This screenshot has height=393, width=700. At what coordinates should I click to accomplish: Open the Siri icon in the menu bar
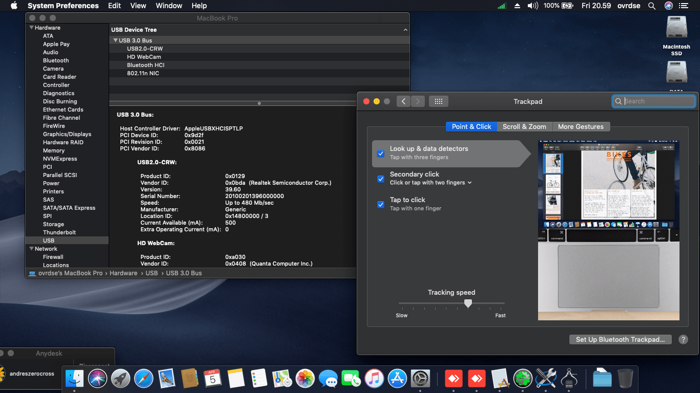(x=668, y=6)
